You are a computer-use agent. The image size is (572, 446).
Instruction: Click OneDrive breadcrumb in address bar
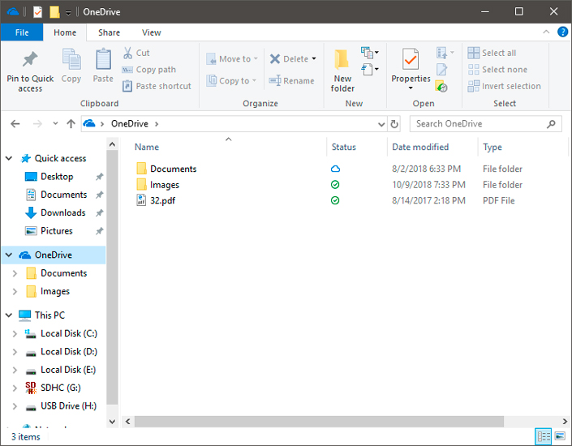pos(130,124)
